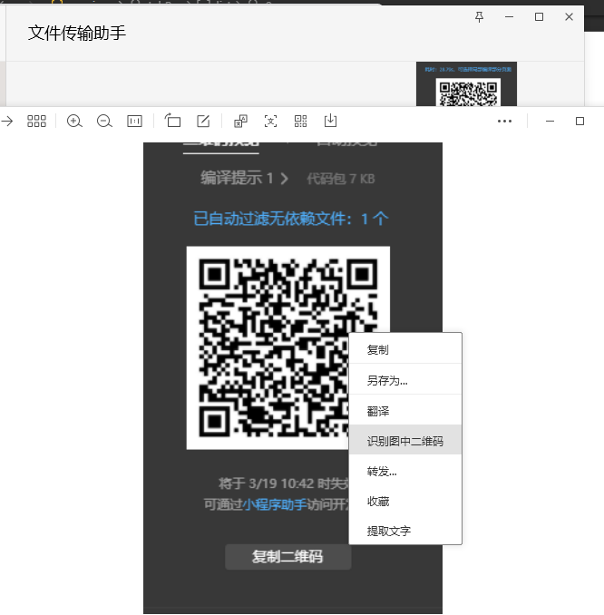Select 收藏 from the context menu

pyautogui.click(x=405, y=501)
